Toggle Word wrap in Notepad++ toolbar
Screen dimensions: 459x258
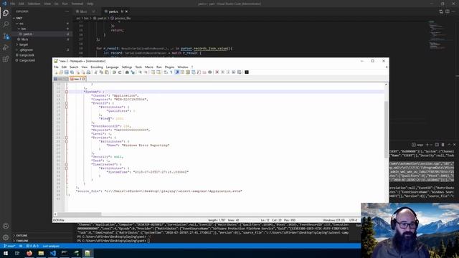point(166,72)
